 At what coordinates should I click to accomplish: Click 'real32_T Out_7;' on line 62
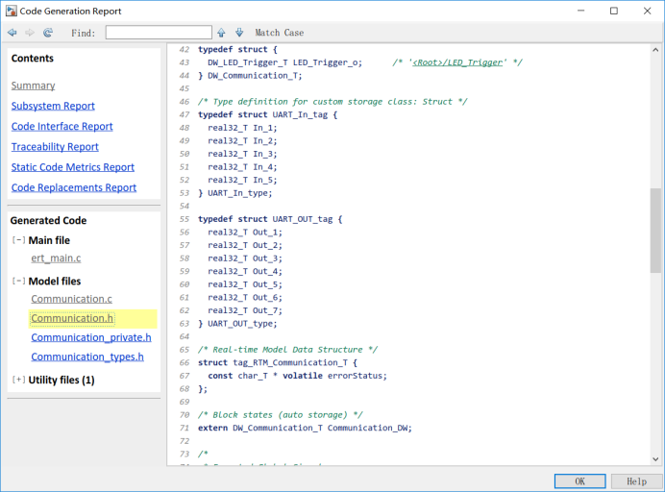tap(245, 310)
